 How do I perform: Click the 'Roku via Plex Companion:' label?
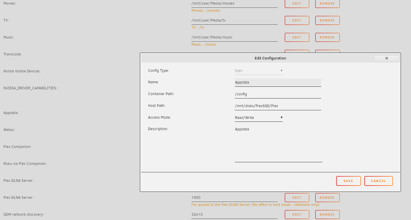pyautogui.click(x=25, y=164)
